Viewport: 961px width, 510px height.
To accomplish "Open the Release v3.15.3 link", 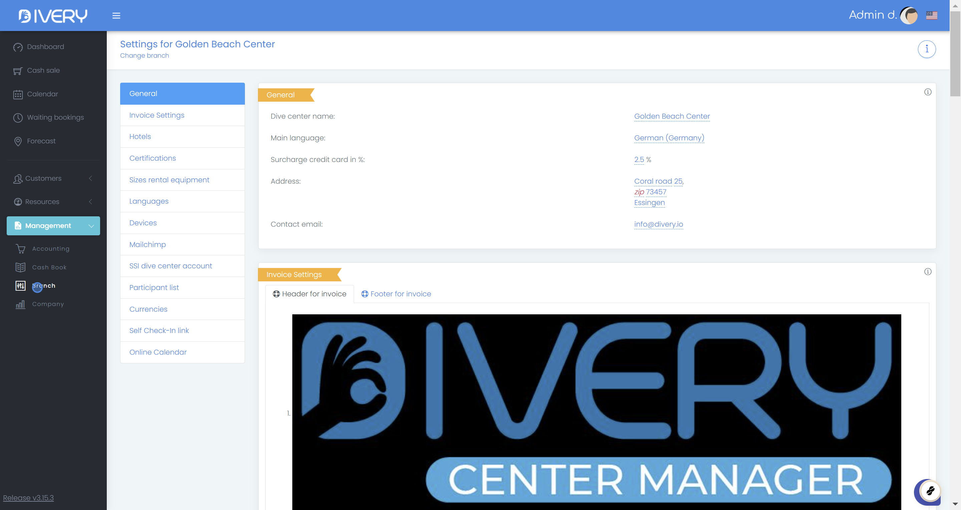I will 28,498.
